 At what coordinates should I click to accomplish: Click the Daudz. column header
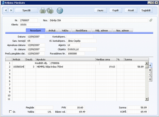(x=31, y=60)
